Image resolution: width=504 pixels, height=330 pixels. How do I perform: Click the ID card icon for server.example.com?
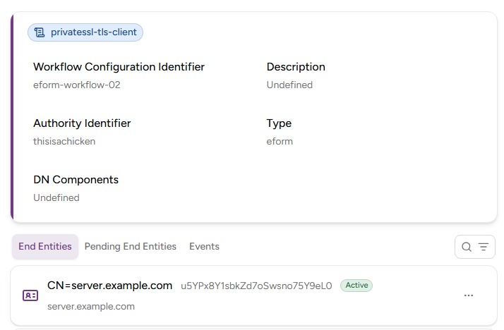(30, 295)
